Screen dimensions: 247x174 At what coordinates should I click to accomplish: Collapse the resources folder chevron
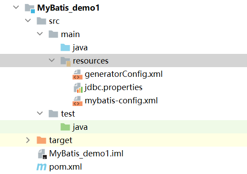click(x=52, y=60)
